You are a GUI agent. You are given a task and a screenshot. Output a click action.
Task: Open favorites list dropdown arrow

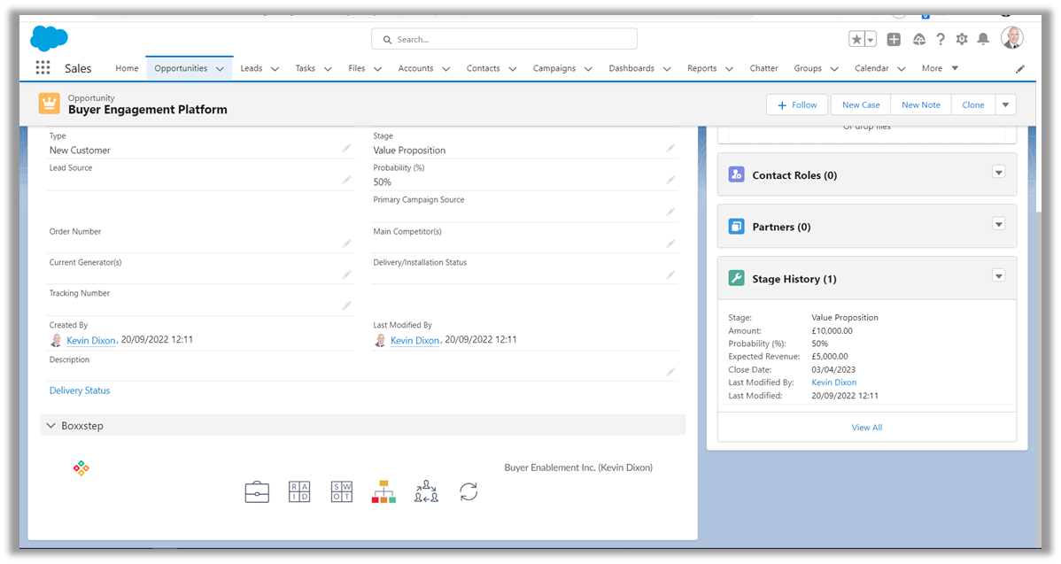pos(871,39)
